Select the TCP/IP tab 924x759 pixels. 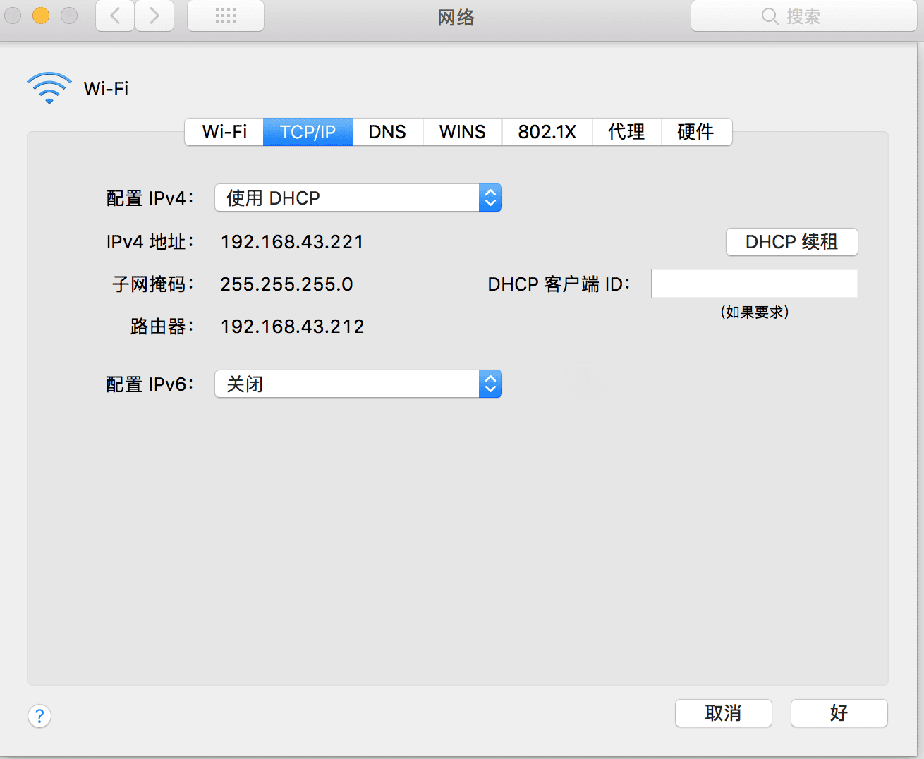tap(308, 132)
